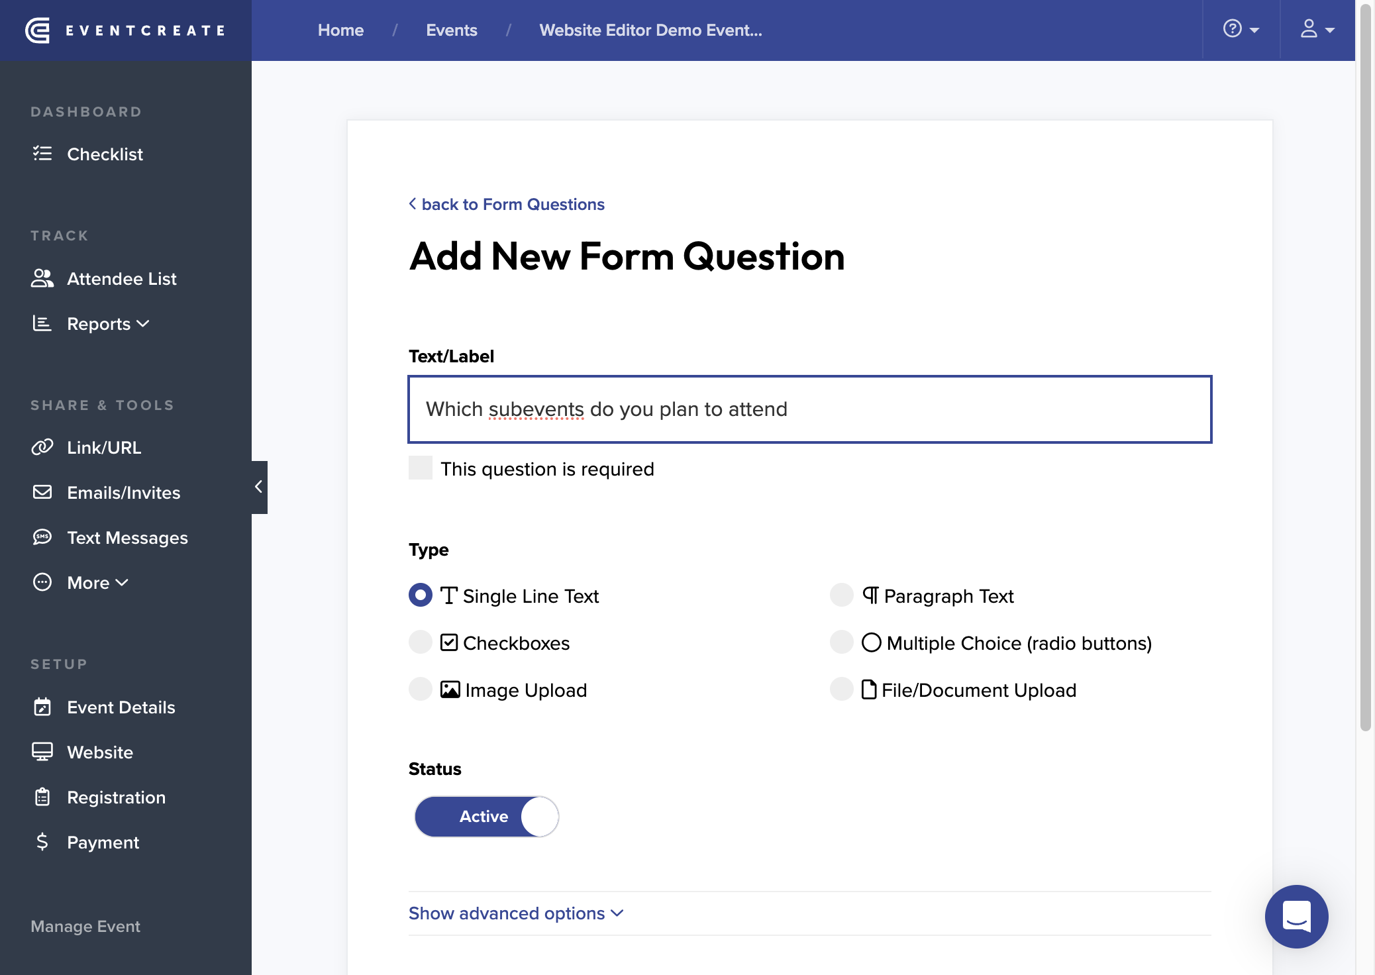Open Website sidebar label

tap(100, 752)
